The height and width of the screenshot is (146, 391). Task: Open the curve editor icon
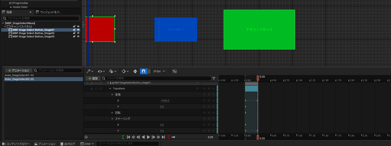(x=174, y=71)
